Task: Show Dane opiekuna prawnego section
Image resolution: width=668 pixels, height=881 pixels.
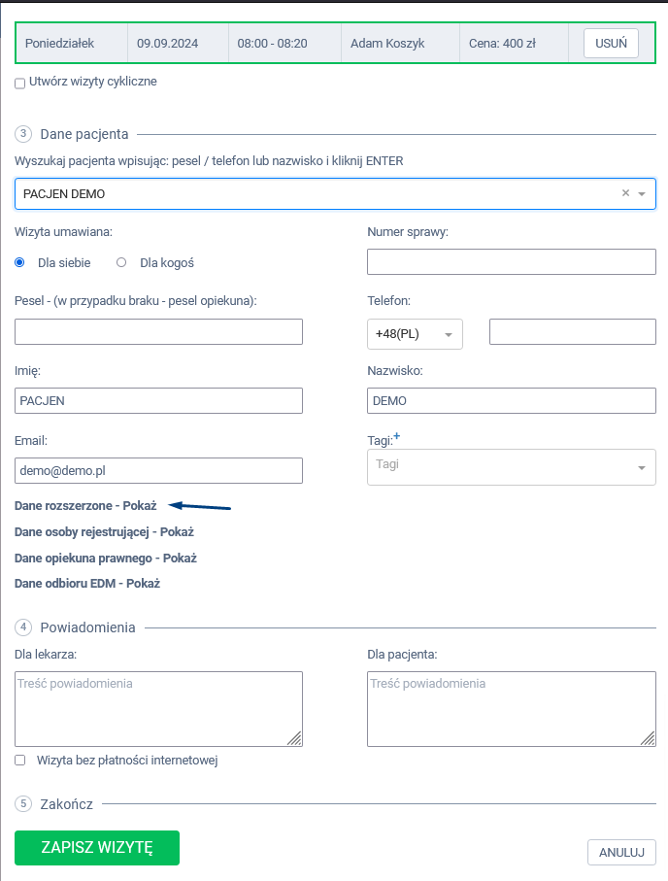Action: [x=105, y=559]
